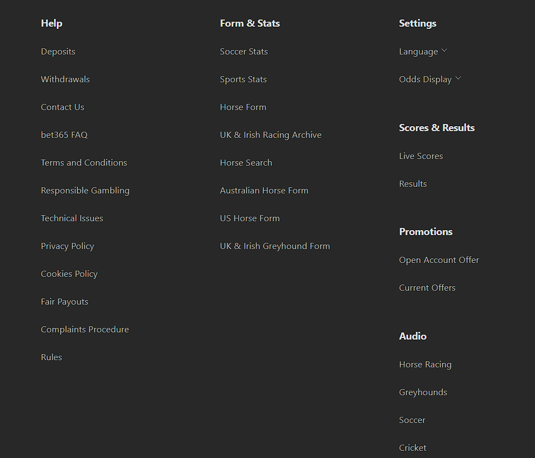Open the Privacy Policy link
The image size is (535, 458).
pos(67,246)
